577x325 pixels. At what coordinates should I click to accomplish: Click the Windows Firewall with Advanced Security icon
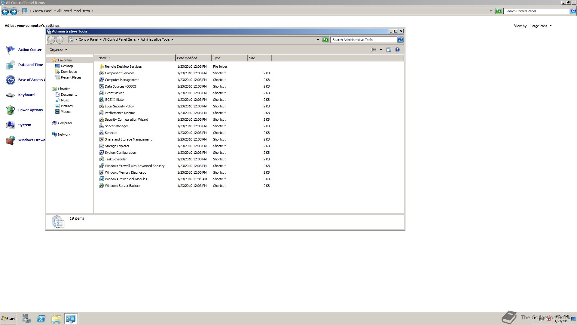(x=102, y=166)
